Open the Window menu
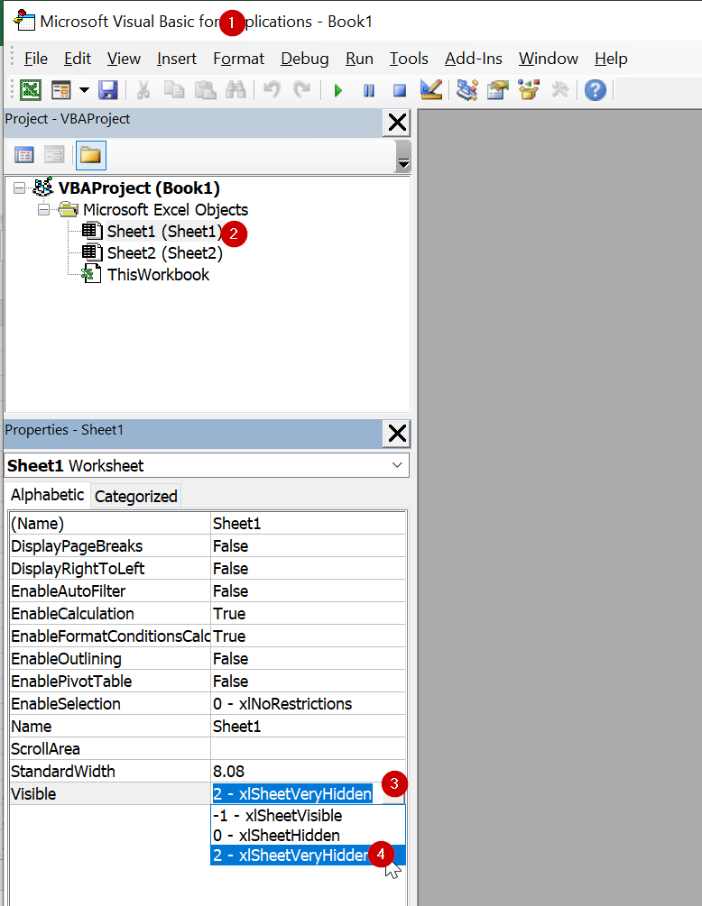The image size is (702, 906). (x=549, y=59)
